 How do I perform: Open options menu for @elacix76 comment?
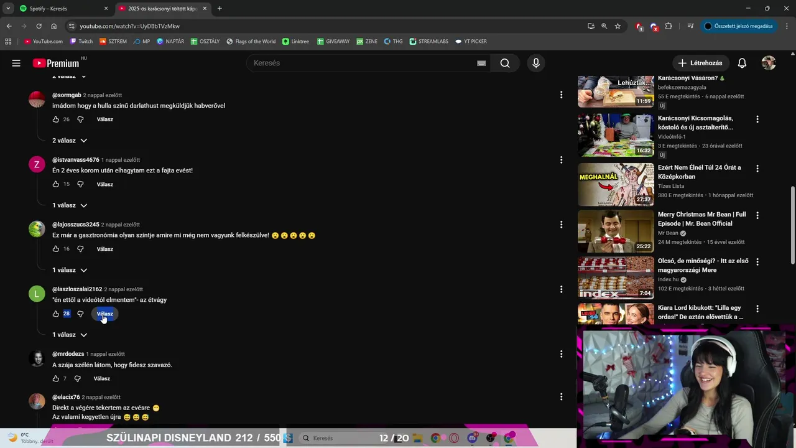click(561, 397)
